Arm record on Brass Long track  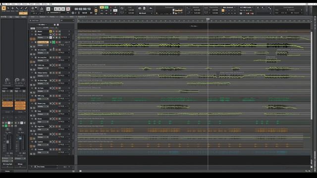(x=56, y=103)
